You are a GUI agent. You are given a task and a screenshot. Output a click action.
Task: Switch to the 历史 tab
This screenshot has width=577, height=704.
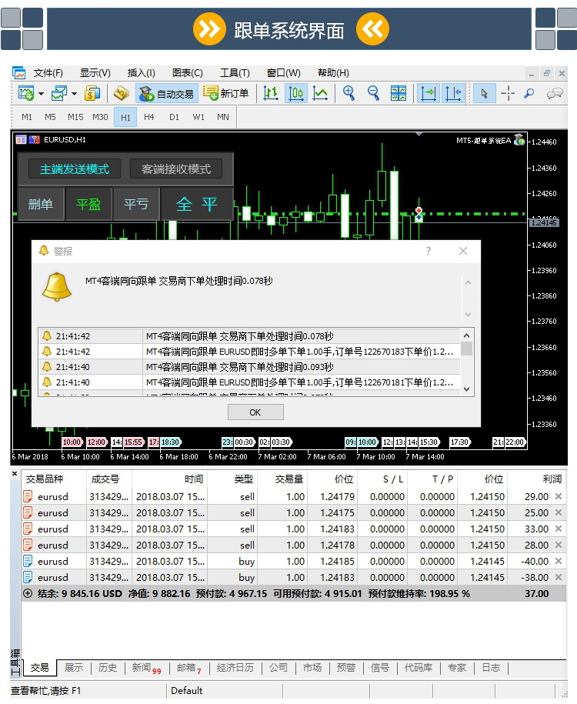point(108,668)
